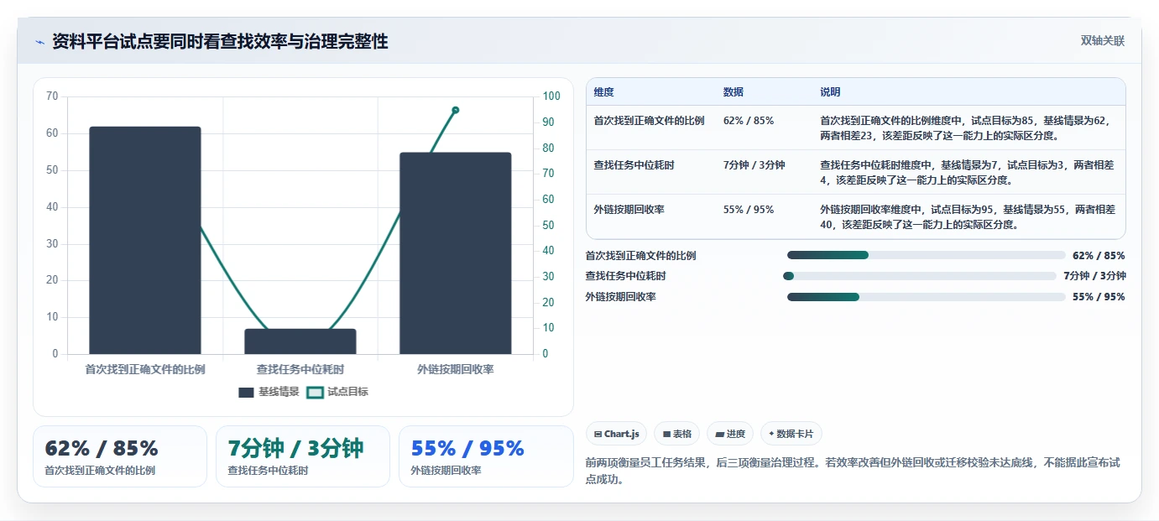Open the 7分钟 / 3分钟 stat card
1159x521 pixels.
point(303,456)
